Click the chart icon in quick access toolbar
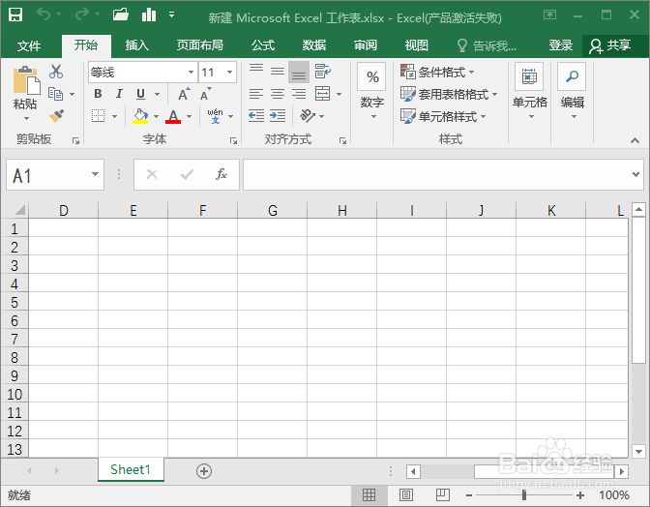This screenshot has width=650, height=507. [148, 15]
